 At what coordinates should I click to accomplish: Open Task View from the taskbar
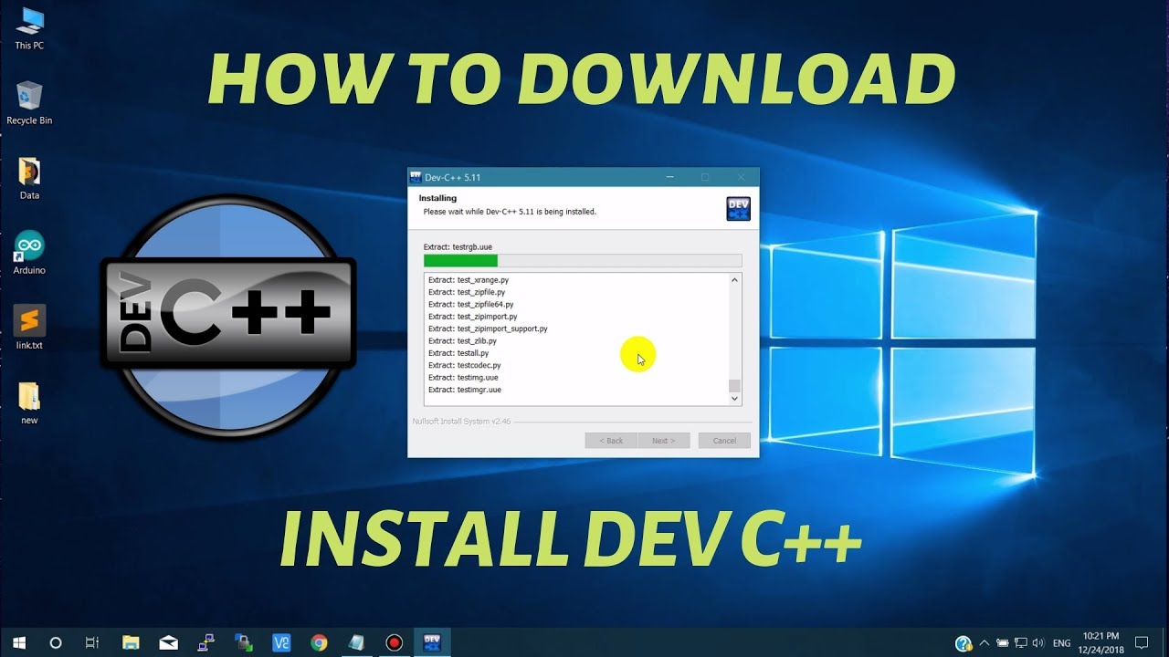point(92,642)
